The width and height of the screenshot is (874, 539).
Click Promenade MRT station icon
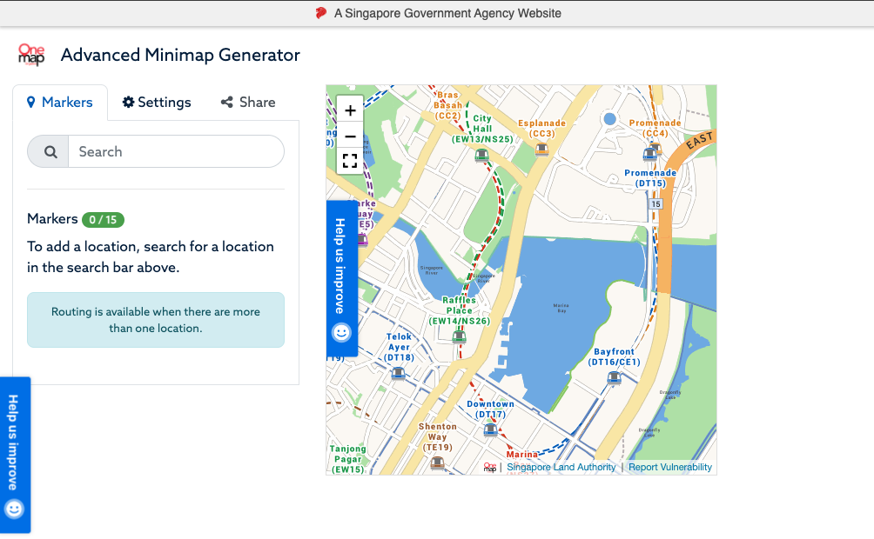[649, 154]
